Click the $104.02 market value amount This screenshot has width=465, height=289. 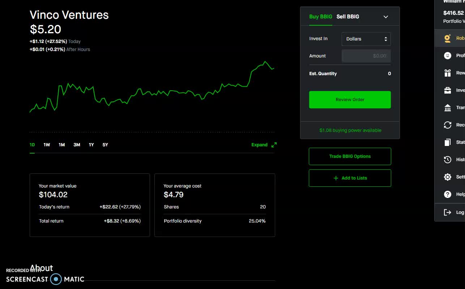pyautogui.click(x=53, y=195)
